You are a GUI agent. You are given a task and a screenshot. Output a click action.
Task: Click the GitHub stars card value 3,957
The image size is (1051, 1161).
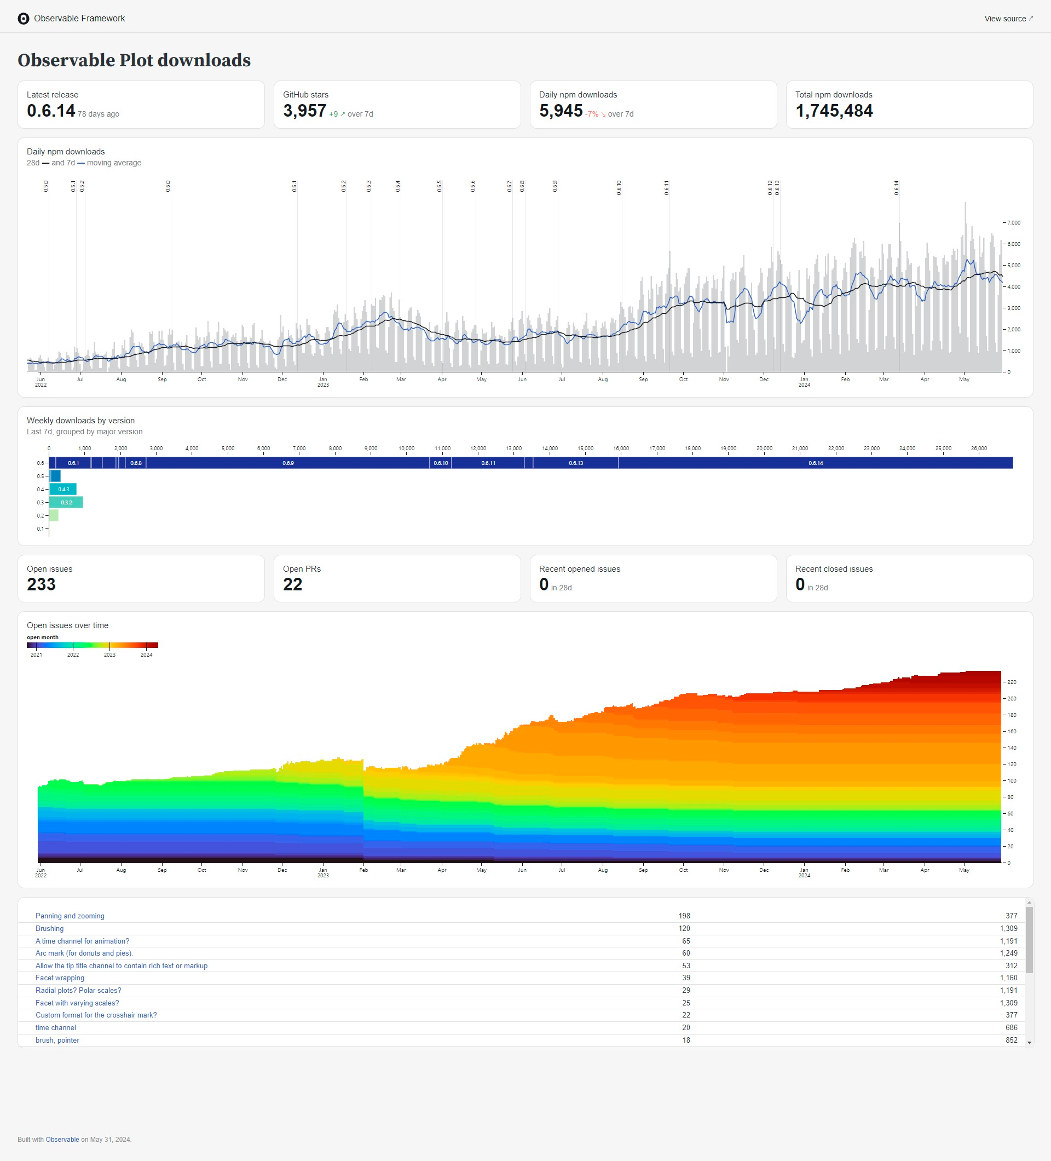(x=304, y=111)
